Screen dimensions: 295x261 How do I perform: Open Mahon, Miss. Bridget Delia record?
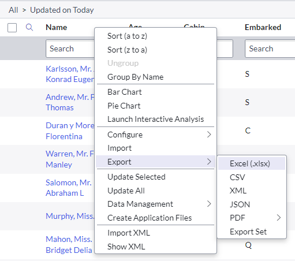(x=69, y=245)
